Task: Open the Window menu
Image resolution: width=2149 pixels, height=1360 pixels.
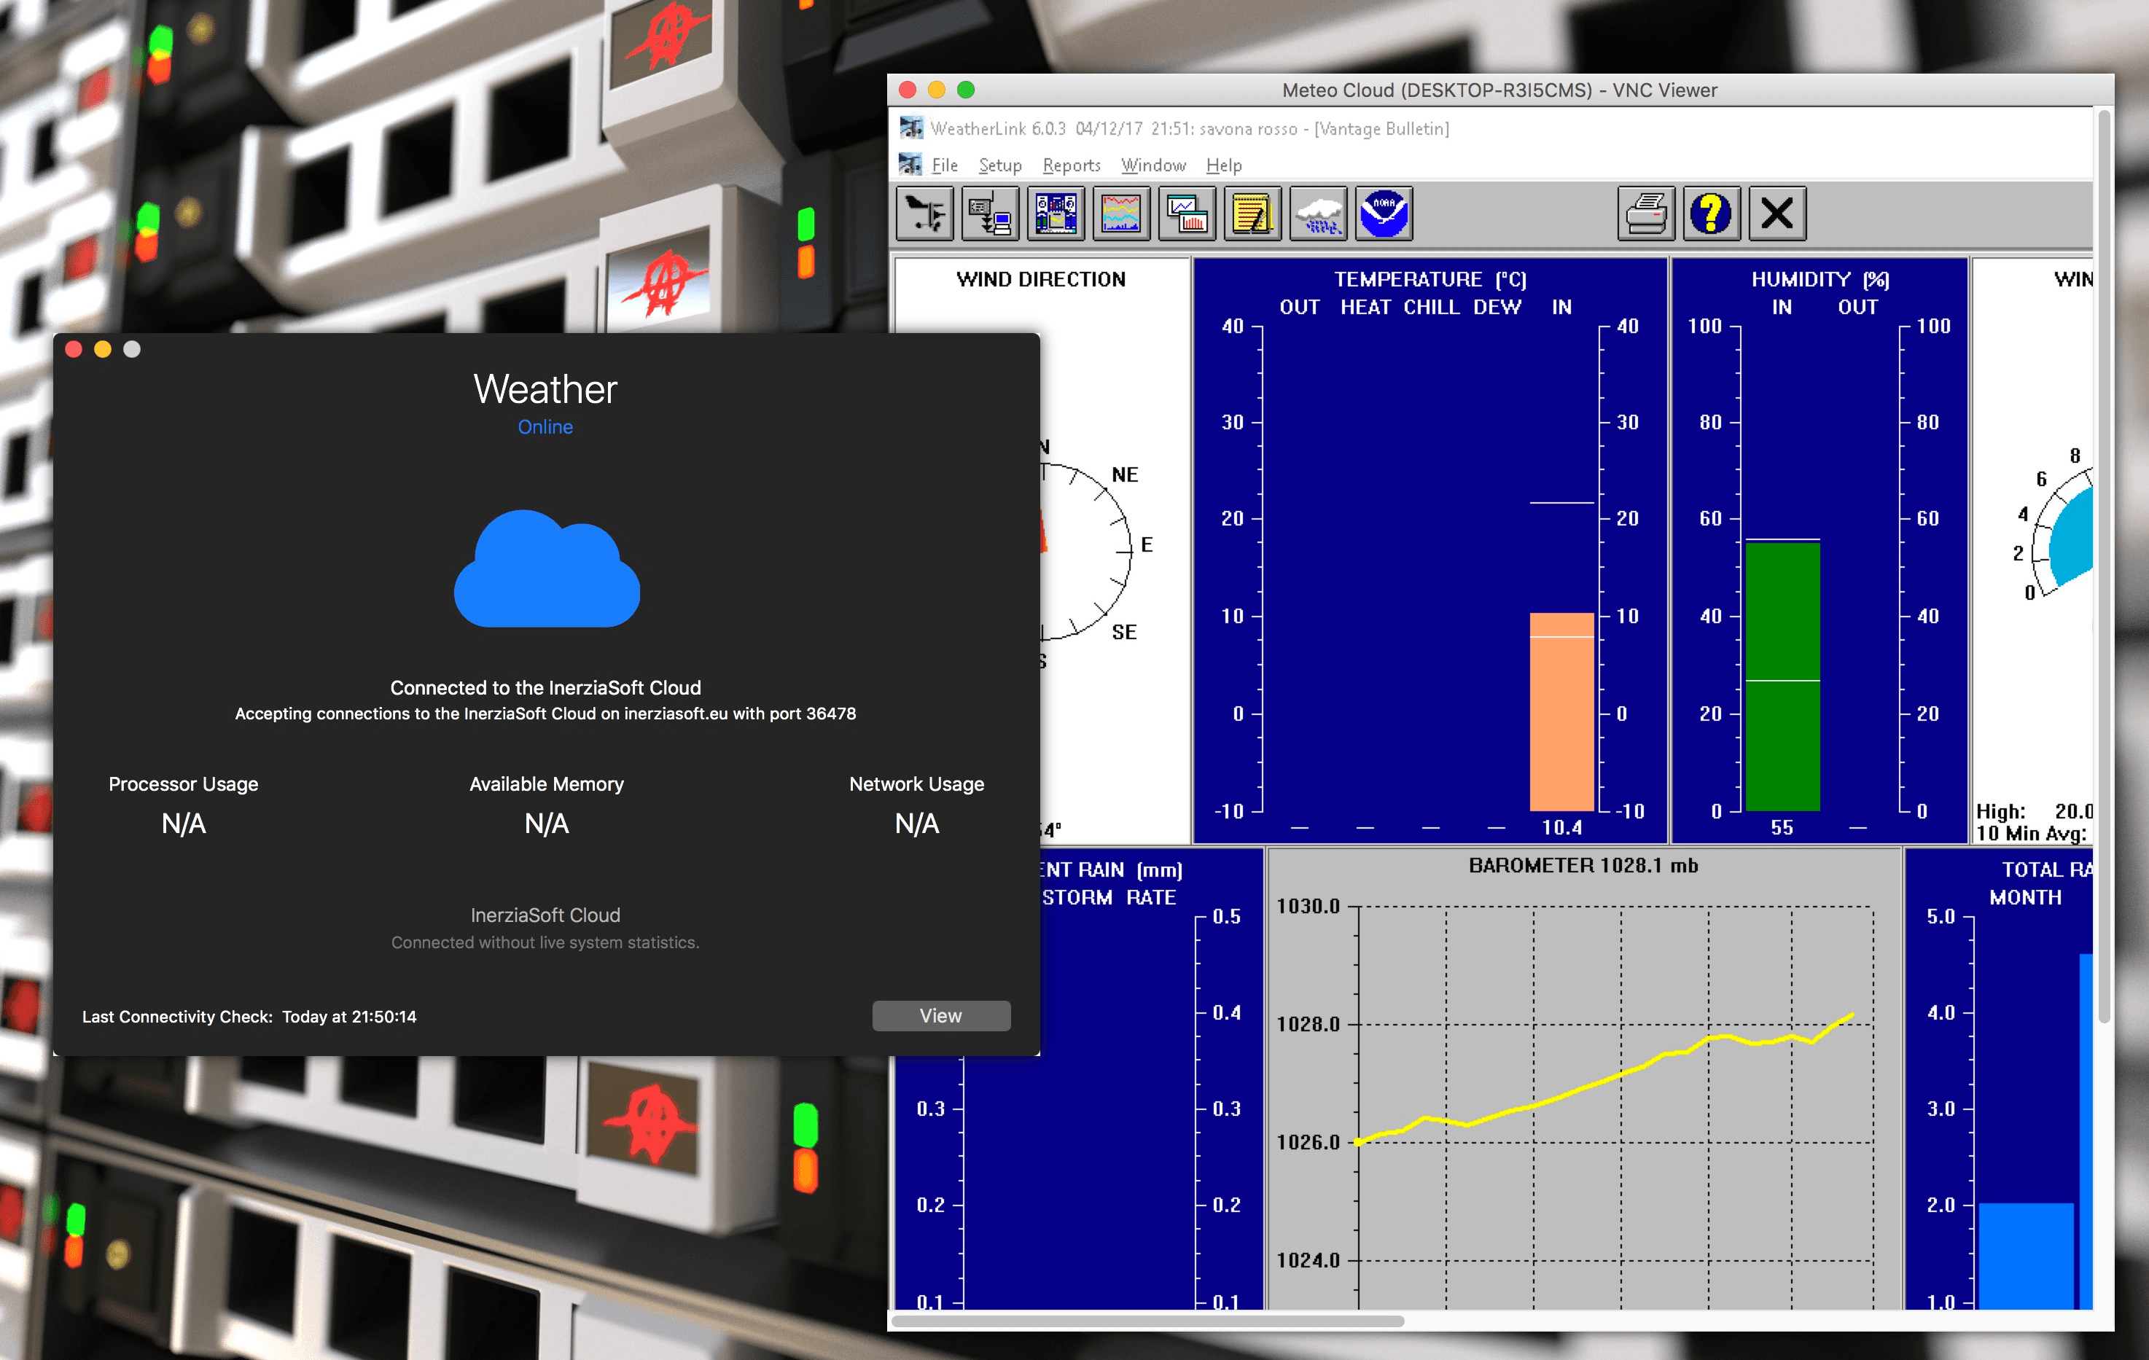Action: (1153, 164)
